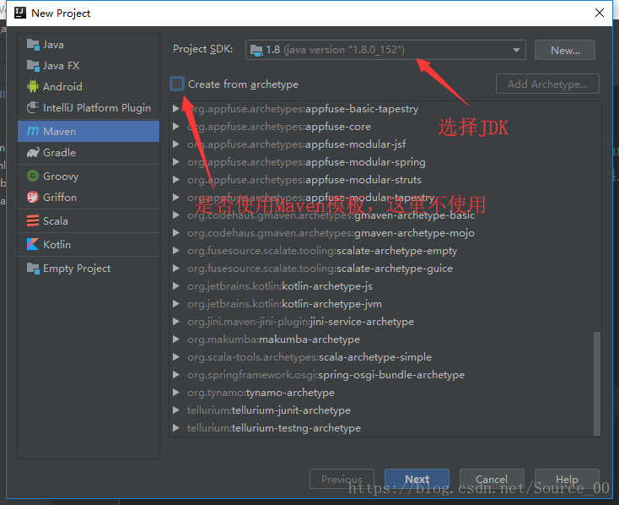Expand kotlin-archetype-js node
619x505 pixels.
coord(176,286)
